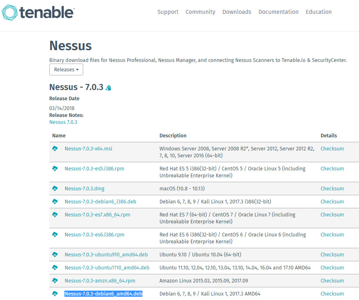The width and height of the screenshot is (359, 300).
Task: Open the Documentation navigation link
Action: pos(278,12)
